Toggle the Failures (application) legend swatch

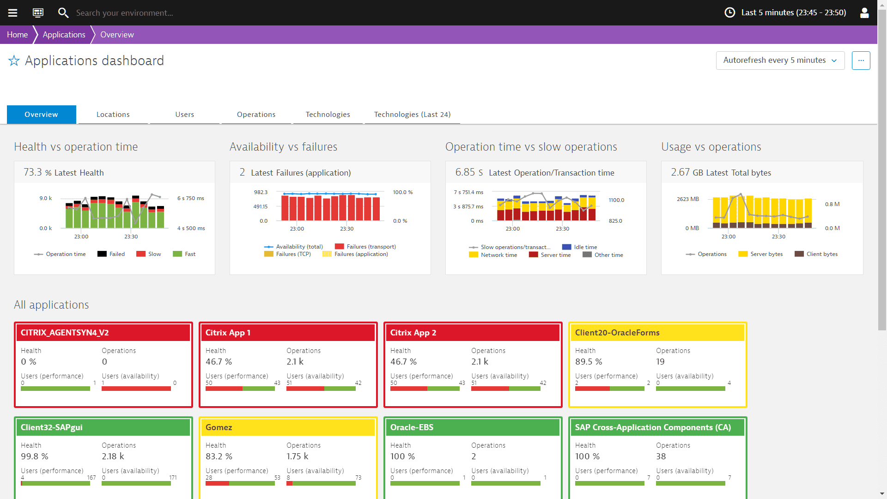[x=327, y=254]
